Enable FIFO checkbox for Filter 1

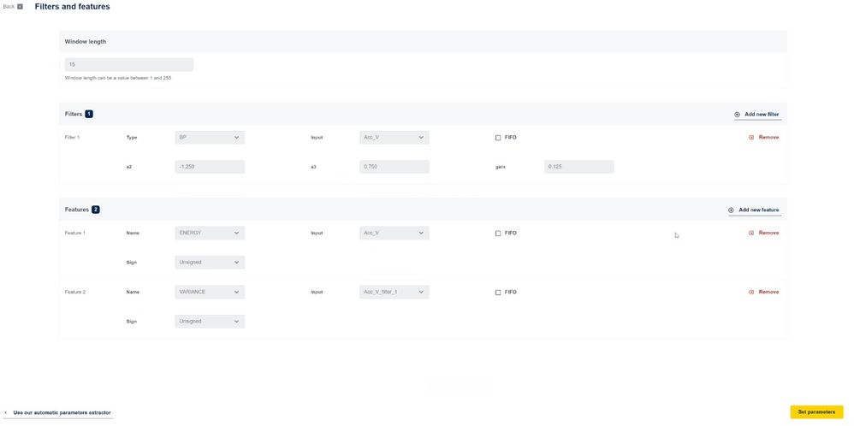(x=498, y=138)
